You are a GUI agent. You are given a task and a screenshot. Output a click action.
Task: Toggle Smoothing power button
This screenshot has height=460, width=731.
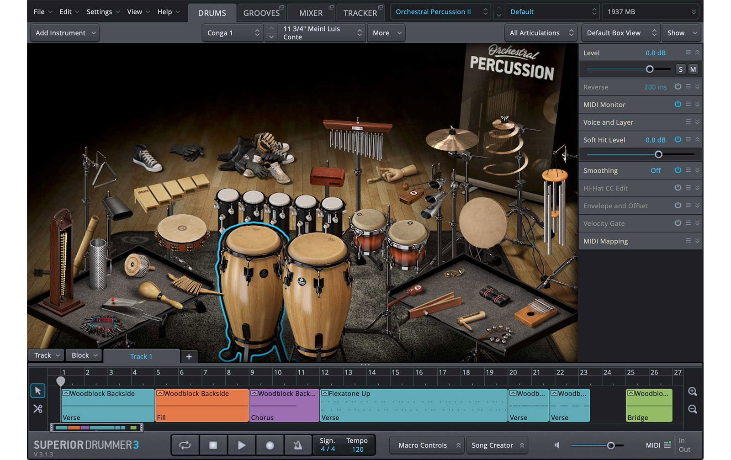tap(678, 170)
